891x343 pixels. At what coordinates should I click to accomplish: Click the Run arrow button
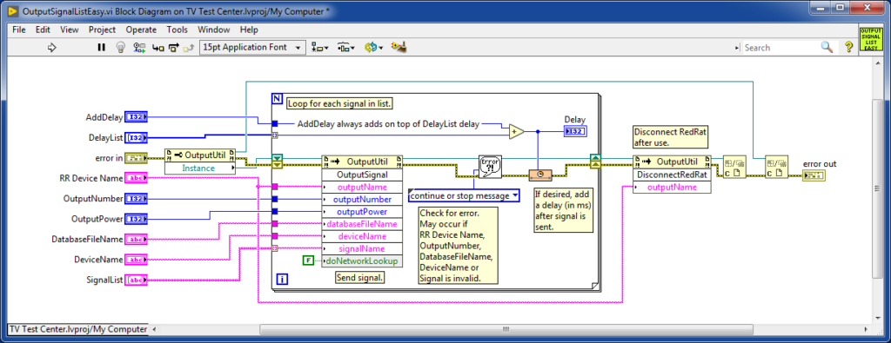point(52,48)
